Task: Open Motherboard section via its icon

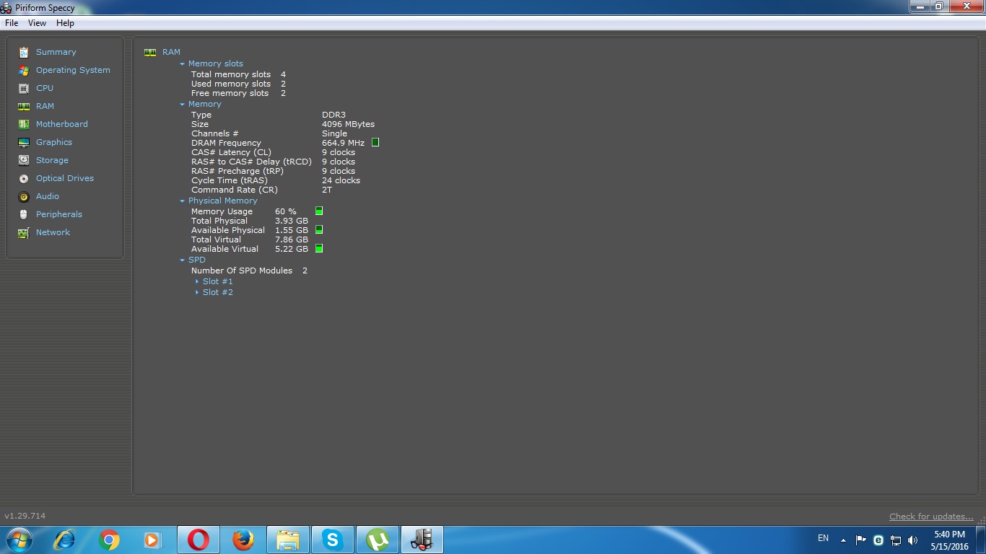Action: tap(24, 124)
